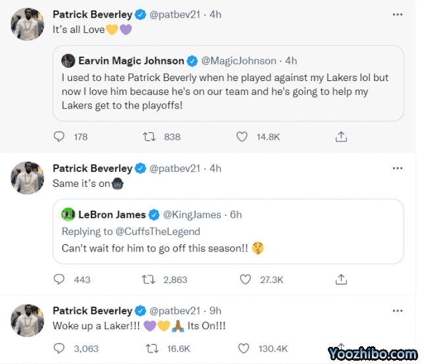Screen dimensions: 422x364
Task: Share the 'Same it's on' tweet
Action: click(x=341, y=280)
